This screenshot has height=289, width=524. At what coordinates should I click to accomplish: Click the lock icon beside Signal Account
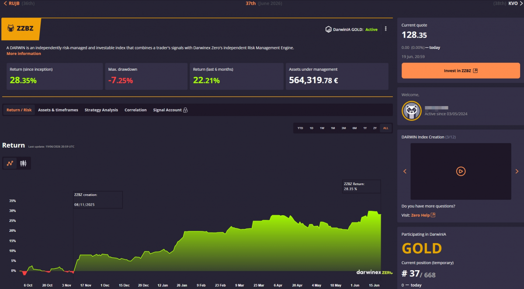pyautogui.click(x=185, y=110)
